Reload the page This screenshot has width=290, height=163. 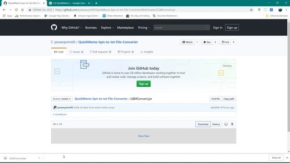[x=16, y=10]
